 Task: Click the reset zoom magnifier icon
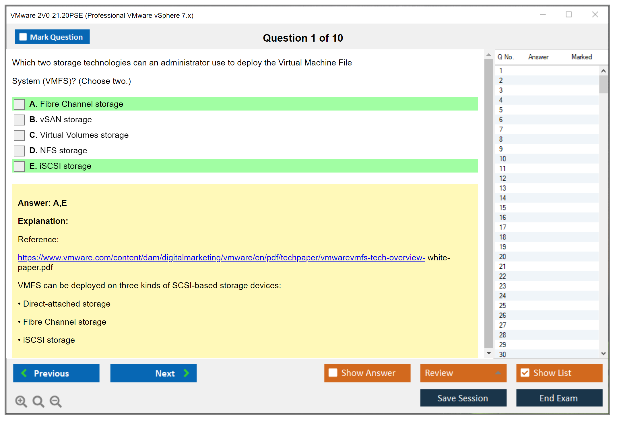pos(38,401)
